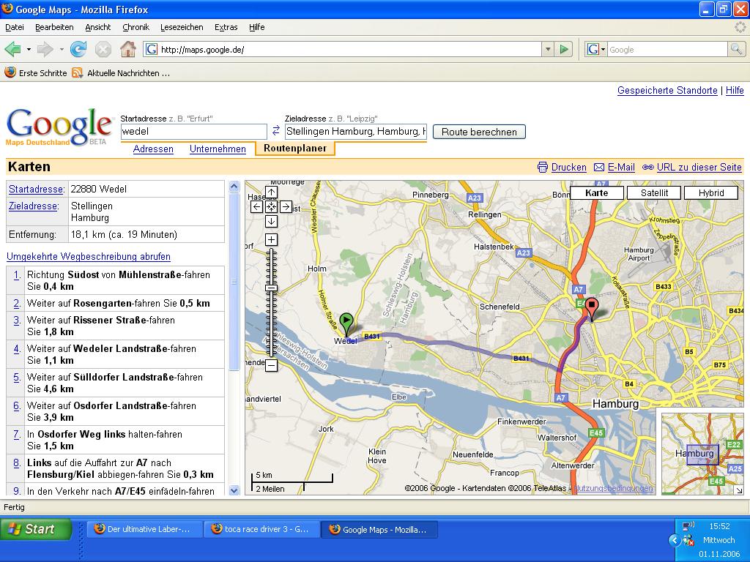Switch map view to Satellit
This screenshot has height=562, width=750.
(x=654, y=193)
